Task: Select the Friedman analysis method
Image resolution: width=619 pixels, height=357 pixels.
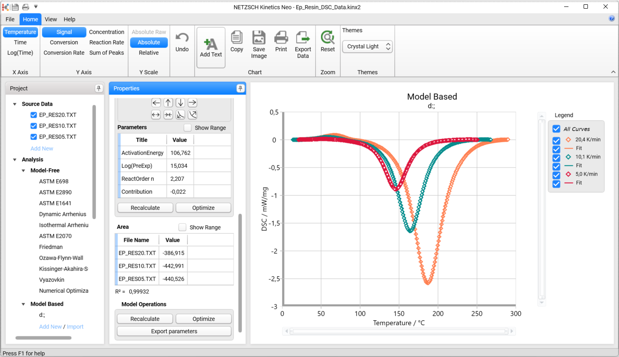Action: tap(51, 247)
